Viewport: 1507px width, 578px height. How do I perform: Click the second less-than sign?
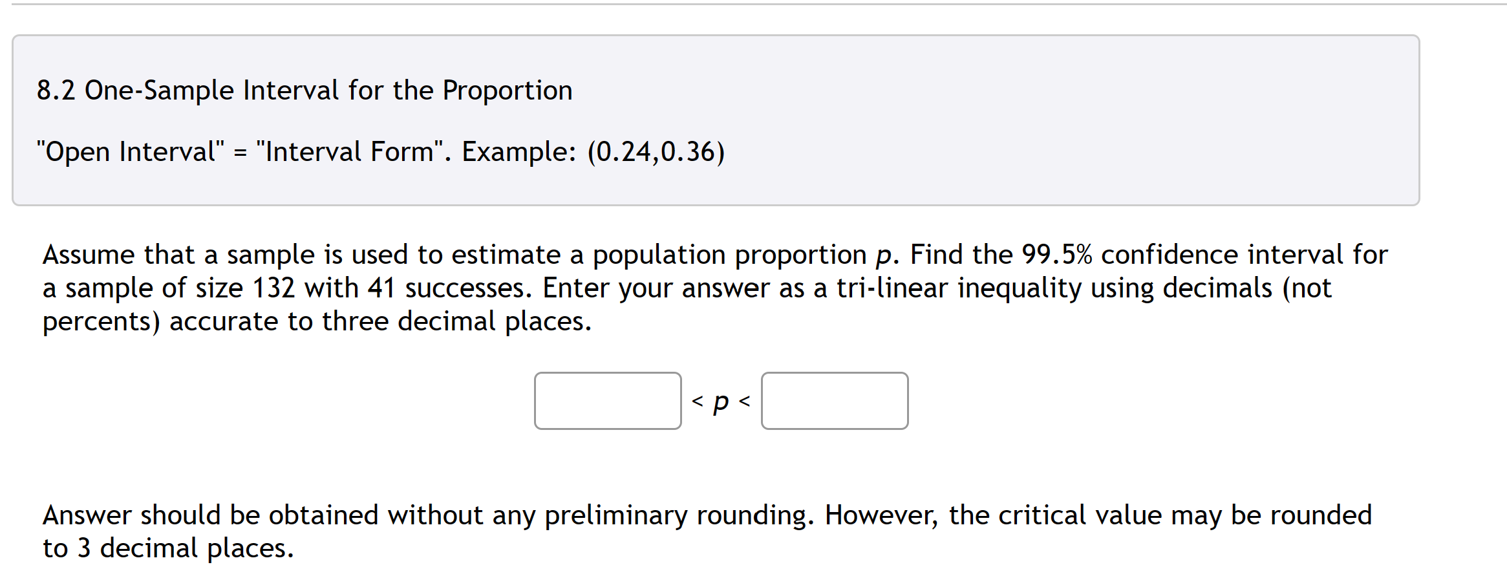pos(744,401)
